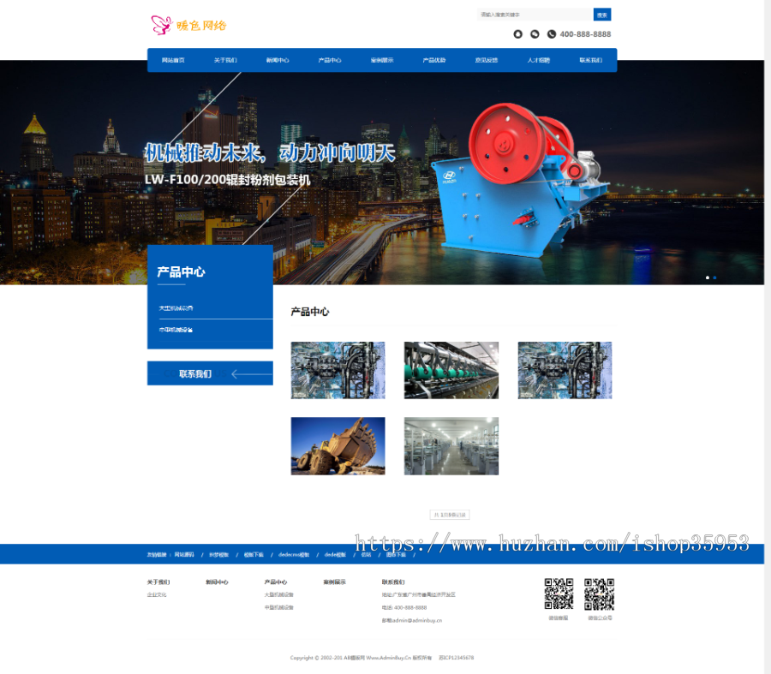Select the second banner carousel dot
The image size is (771, 674).
[714, 277]
